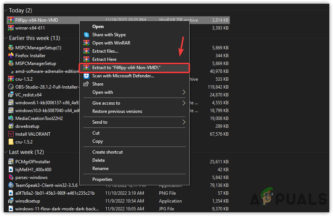
Task: Open the Firefox Installer icon
Action: 10,55
